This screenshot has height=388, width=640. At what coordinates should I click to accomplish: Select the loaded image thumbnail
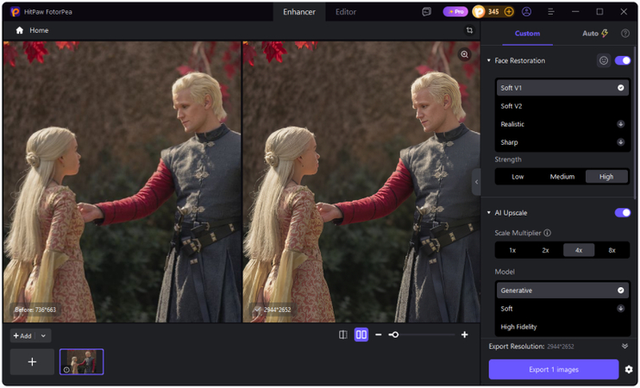click(82, 362)
